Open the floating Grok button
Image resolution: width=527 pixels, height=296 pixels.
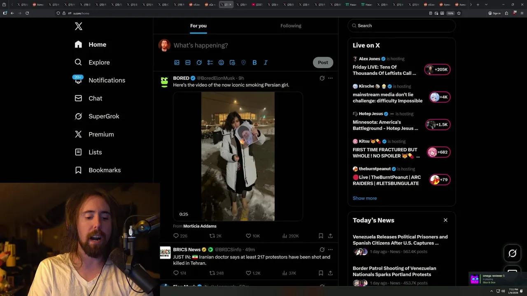click(512, 254)
